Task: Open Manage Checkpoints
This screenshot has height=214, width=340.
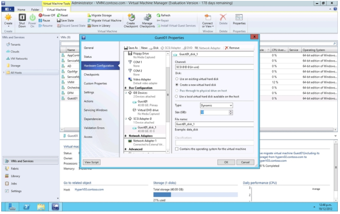Action: 147,20
